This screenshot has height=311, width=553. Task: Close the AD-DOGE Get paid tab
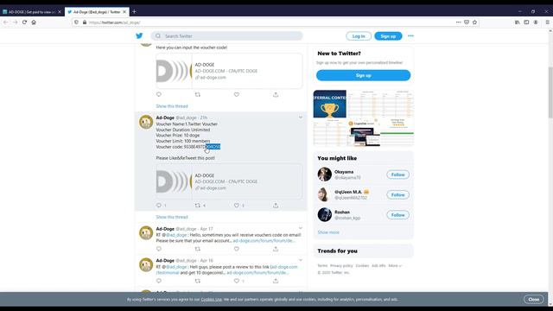pos(60,11)
